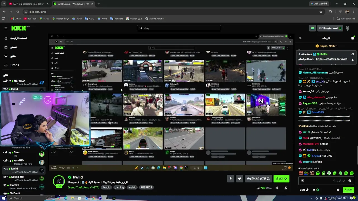Open the KICKs balance icon under chat
Image resolution: width=358 pixels, height=201 pixels.
coord(318,190)
